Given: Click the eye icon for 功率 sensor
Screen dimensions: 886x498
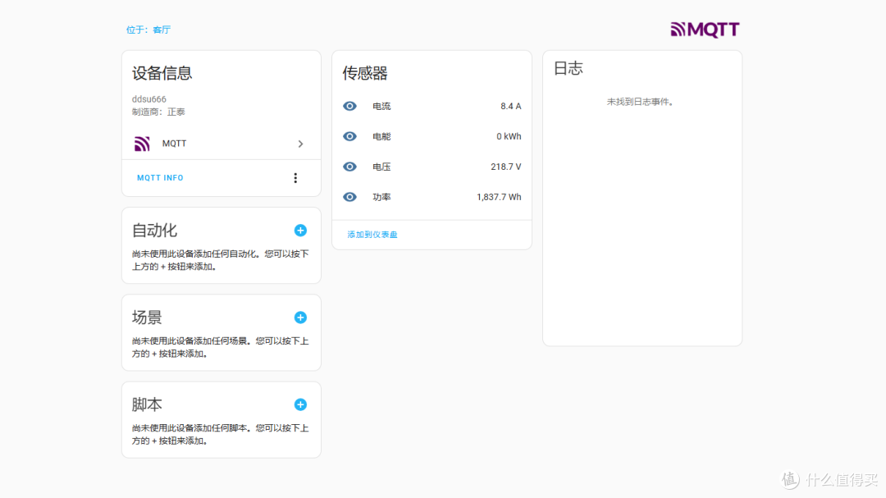Looking at the screenshot, I should [349, 197].
